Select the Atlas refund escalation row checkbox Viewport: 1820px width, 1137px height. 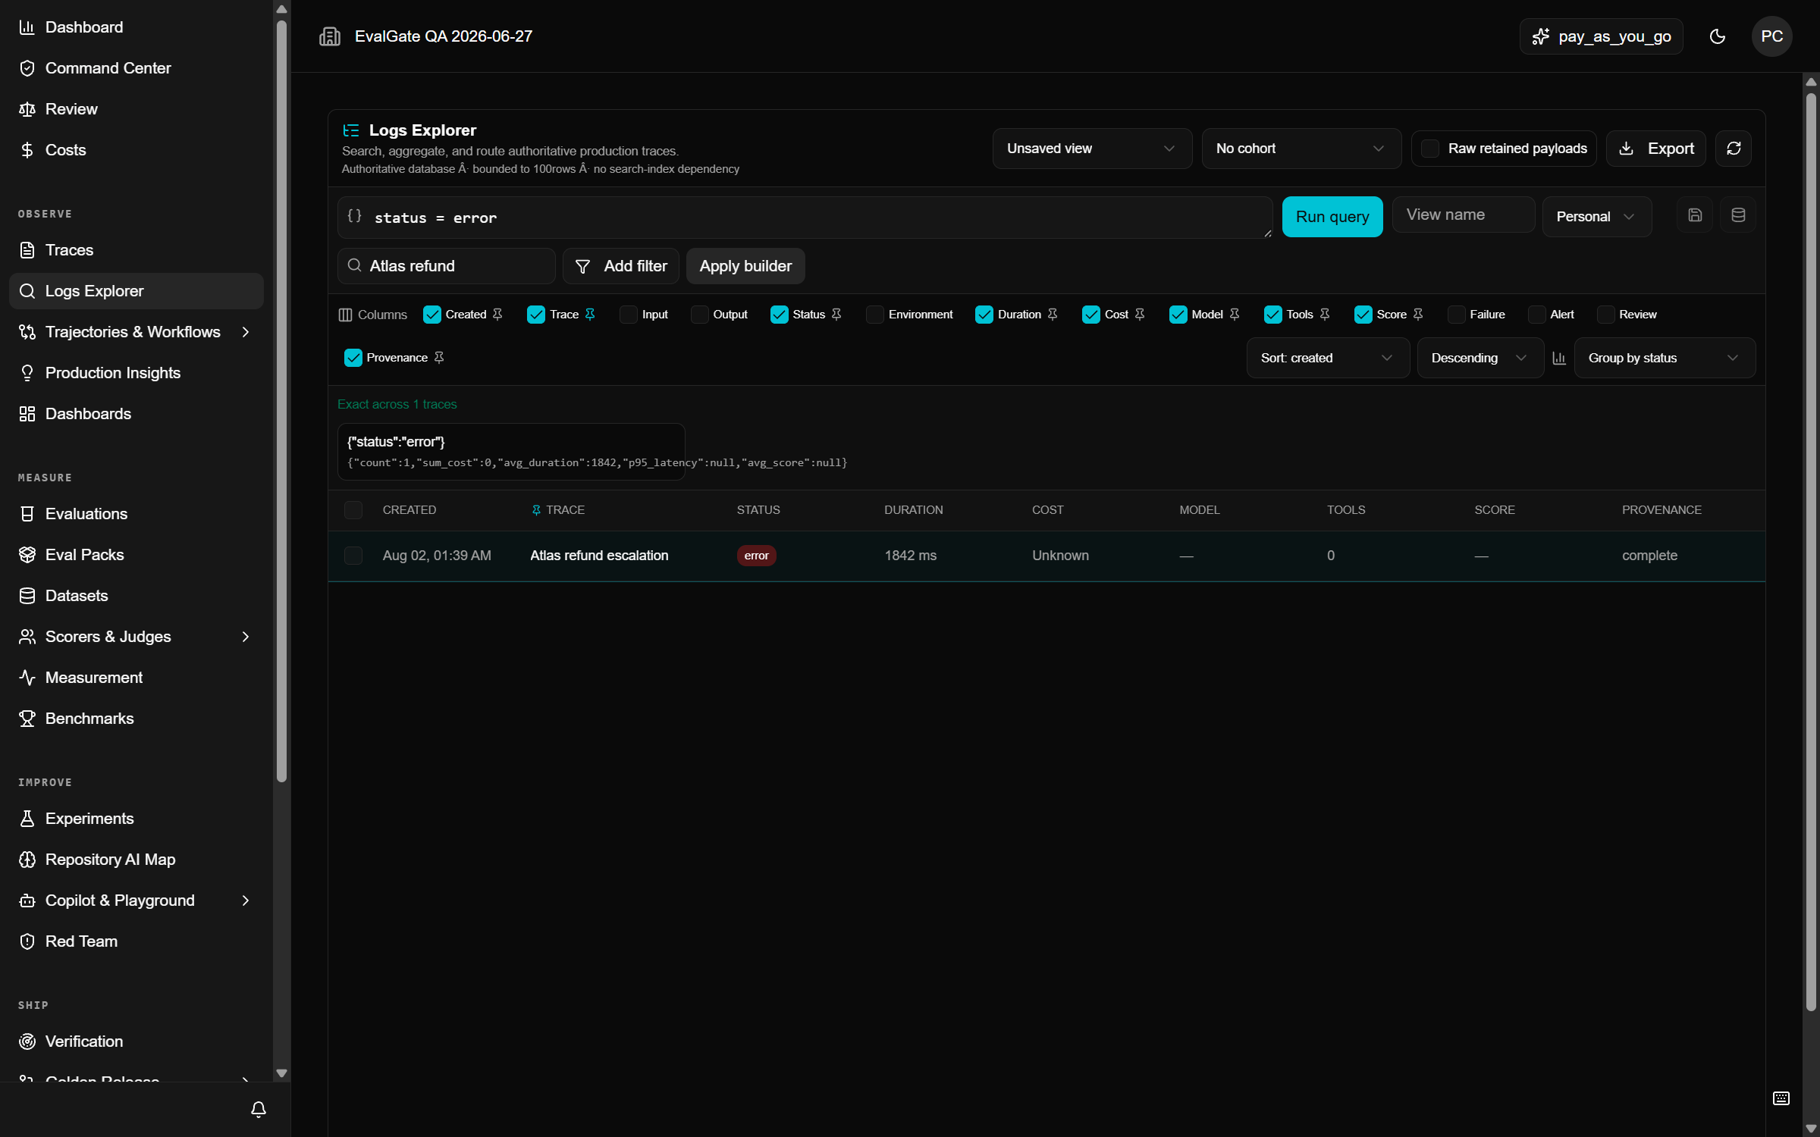click(353, 556)
